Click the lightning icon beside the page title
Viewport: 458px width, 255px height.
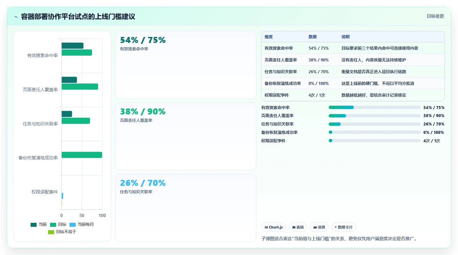point(16,17)
